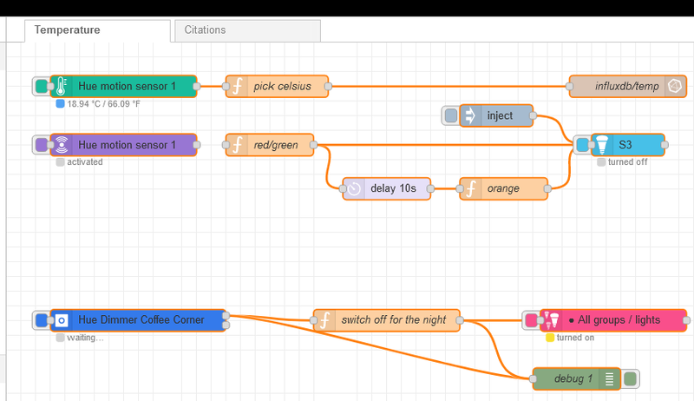
Task: Click lower output port of Hue Dimmer node
Action: click(x=226, y=325)
